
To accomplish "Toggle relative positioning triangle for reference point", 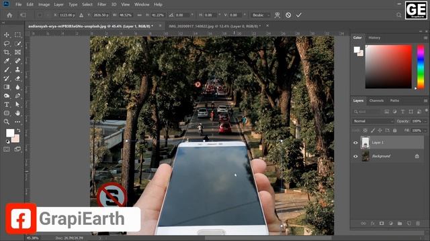I will pos(81,15).
